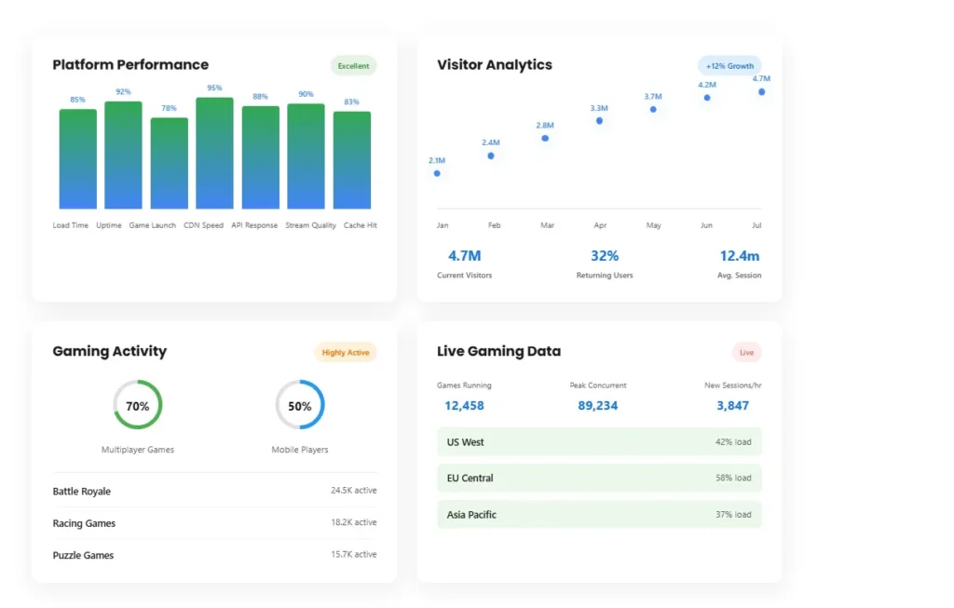Click the Apr 3.3M data point
Viewport: 954px width, 608px height.
(x=599, y=120)
